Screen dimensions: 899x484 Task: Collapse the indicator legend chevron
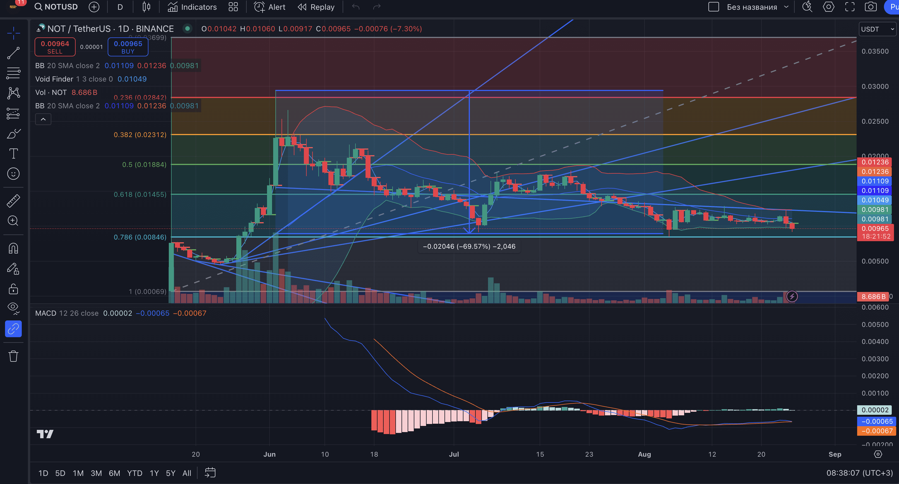[43, 119]
